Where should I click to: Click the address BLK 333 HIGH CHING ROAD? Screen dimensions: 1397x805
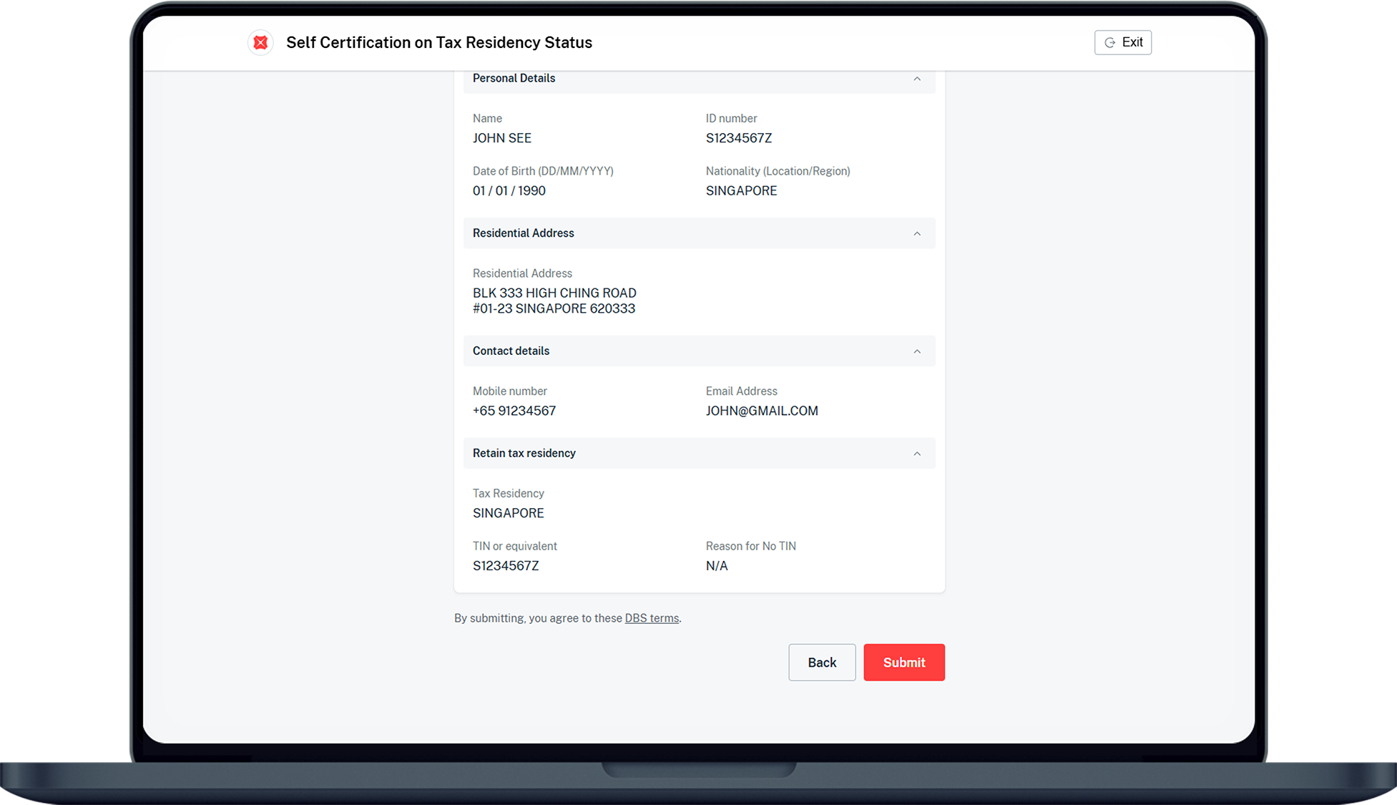click(x=554, y=293)
